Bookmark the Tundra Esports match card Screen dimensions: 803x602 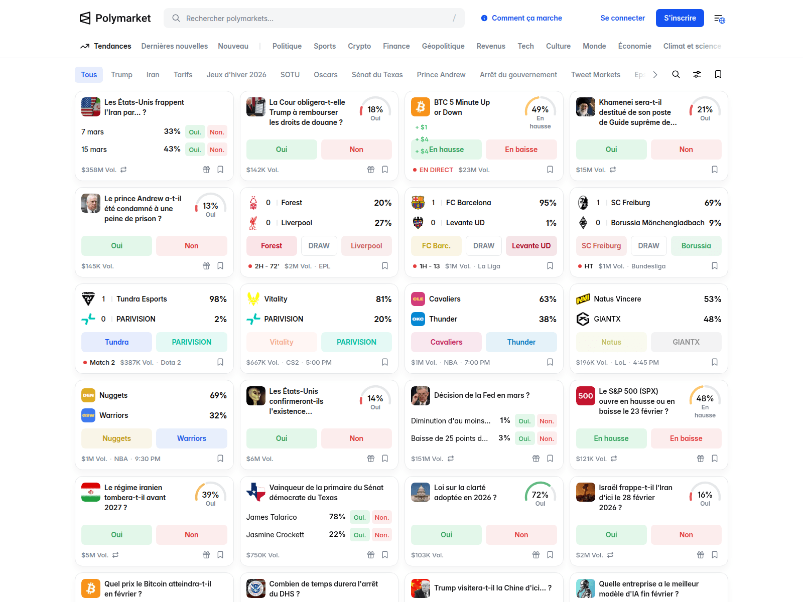pos(220,362)
